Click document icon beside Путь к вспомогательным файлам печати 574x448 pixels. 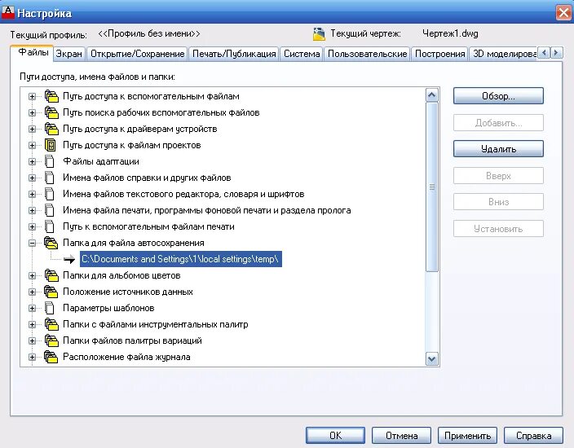coord(50,226)
